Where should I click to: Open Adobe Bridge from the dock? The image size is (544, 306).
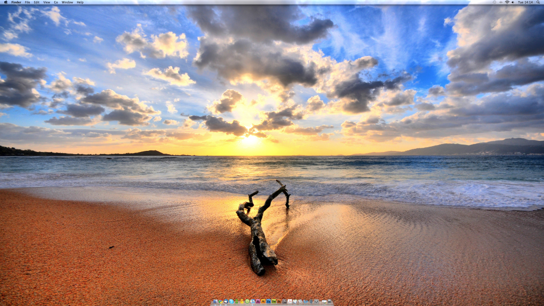(x=279, y=301)
